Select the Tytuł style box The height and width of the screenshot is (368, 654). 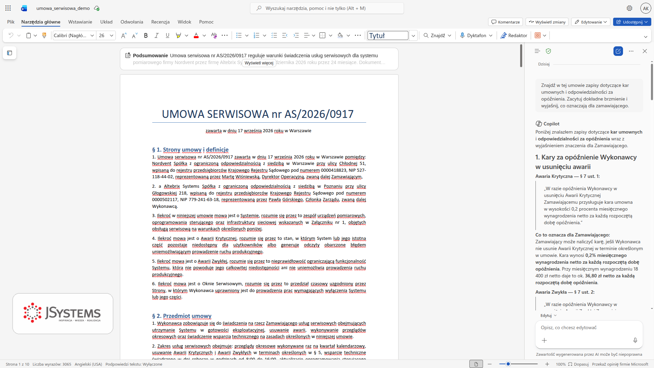coord(388,35)
